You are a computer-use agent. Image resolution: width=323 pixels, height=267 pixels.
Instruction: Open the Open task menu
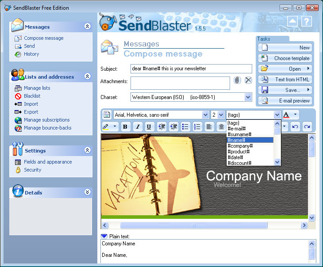point(285,69)
